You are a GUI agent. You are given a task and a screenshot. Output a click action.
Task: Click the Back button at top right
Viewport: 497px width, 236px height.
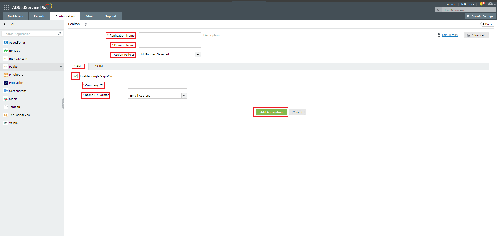[x=487, y=24]
